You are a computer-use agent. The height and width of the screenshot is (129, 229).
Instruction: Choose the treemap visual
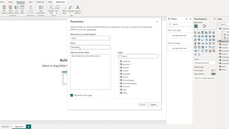point(214,40)
